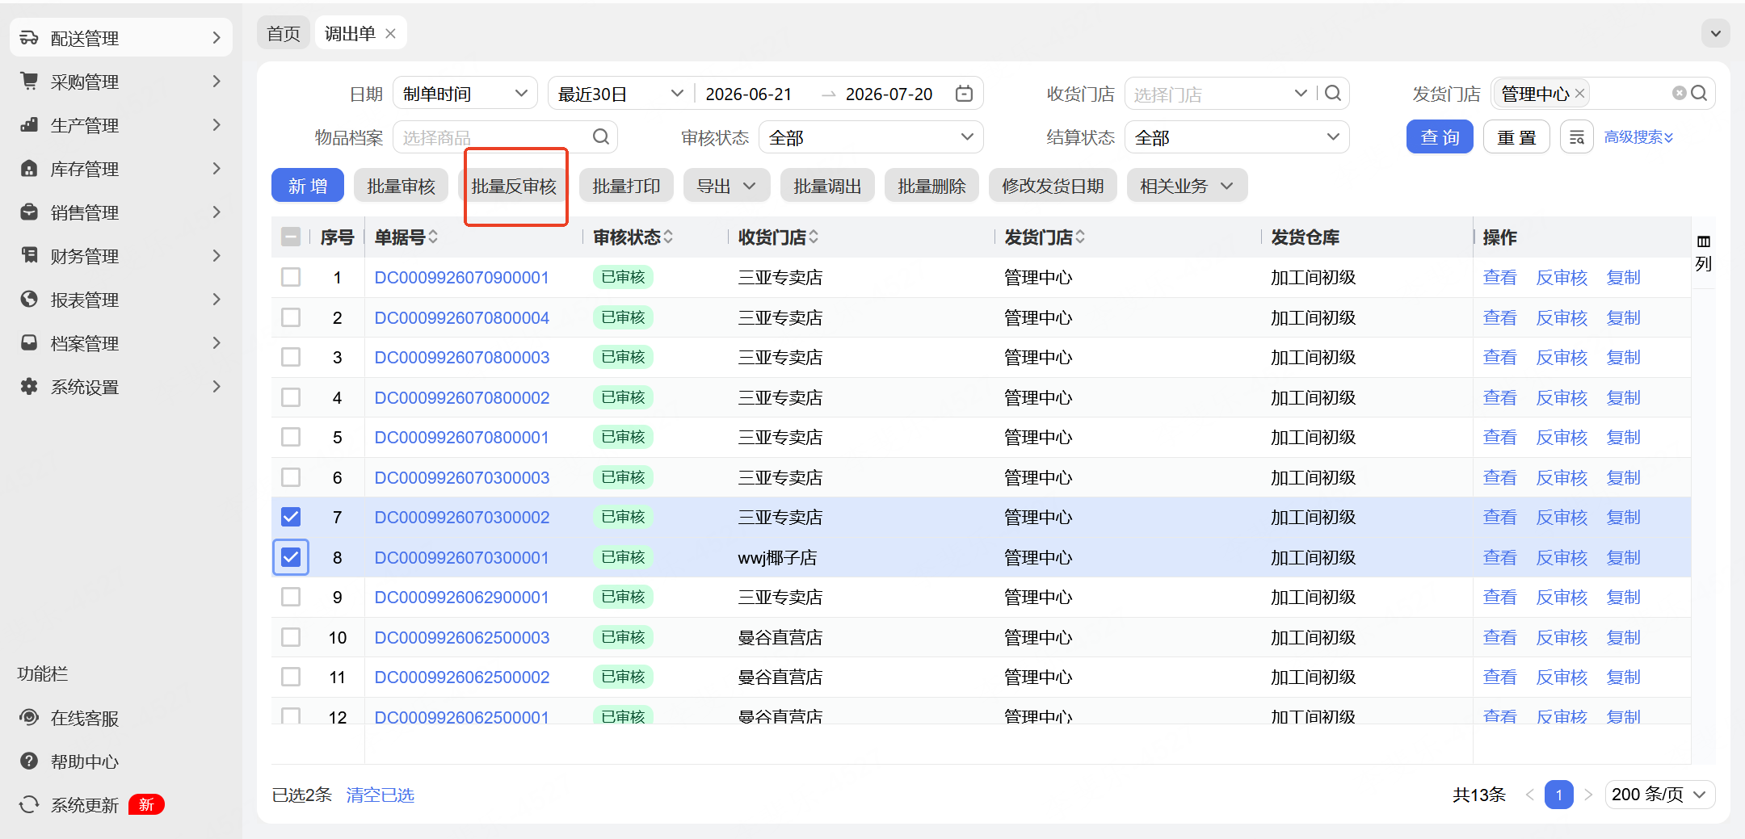Image resolution: width=1745 pixels, height=839 pixels.
Task: Click the 帮助中心 question mark icon
Action: 29,761
